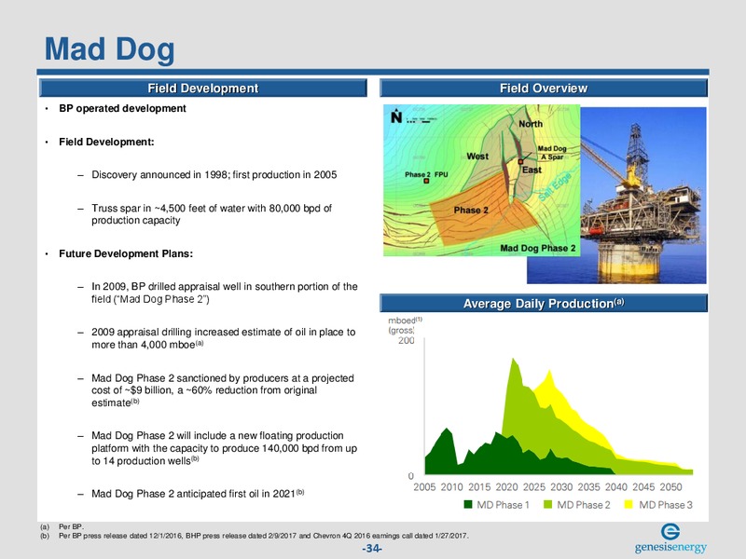The height and width of the screenshot is (559, 746).
Task: Click the 2050 x-axis label
Action: (670, 487)
